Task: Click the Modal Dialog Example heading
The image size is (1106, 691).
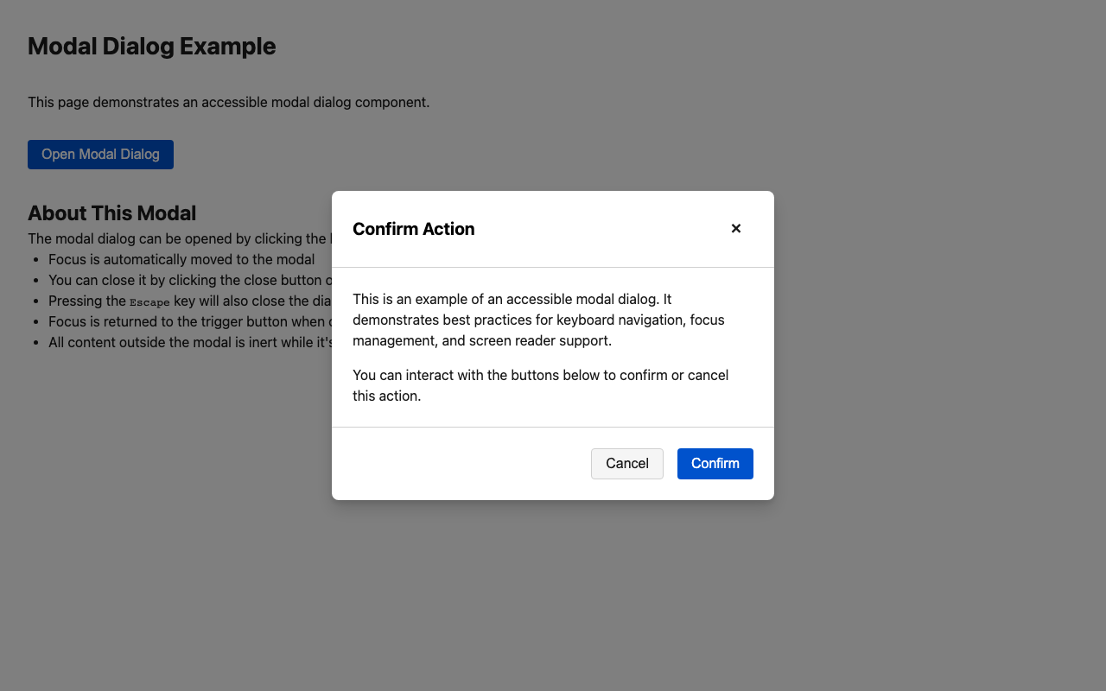Action: click(x=151, y=46)
